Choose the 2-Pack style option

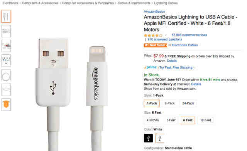tap(169, 103)
